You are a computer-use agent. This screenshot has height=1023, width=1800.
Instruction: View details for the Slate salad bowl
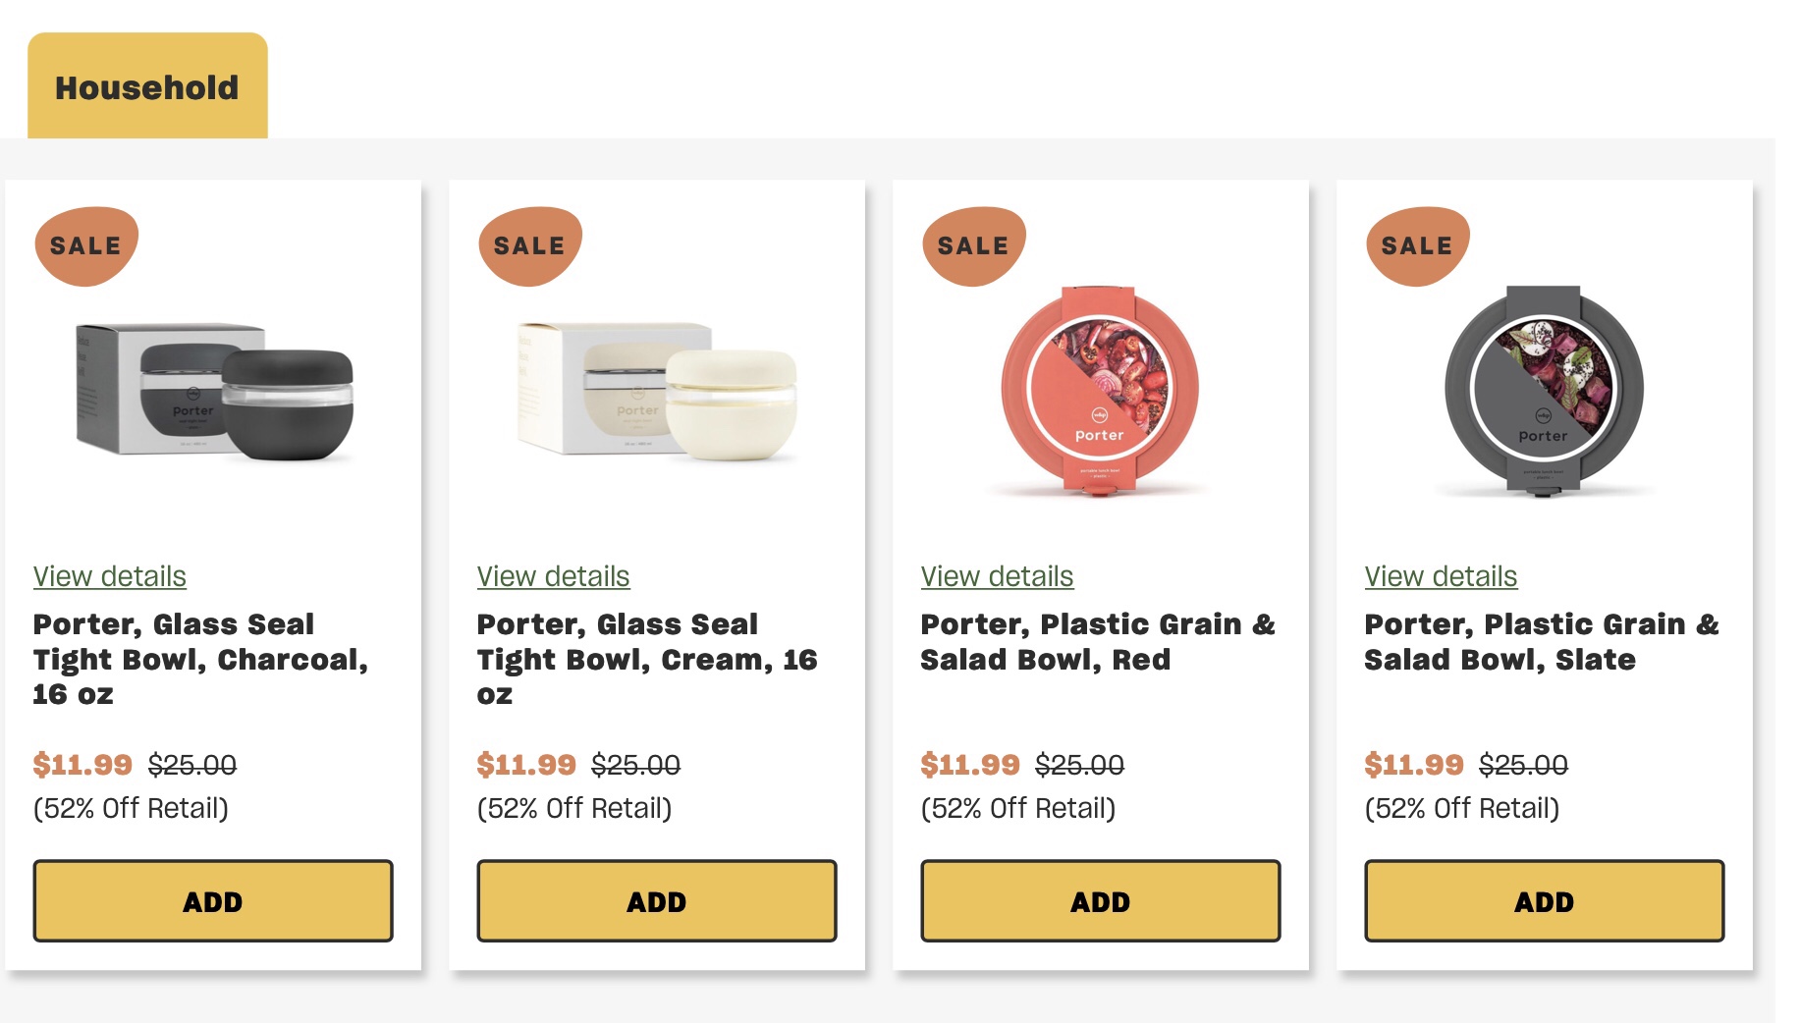coord(1441,576)
